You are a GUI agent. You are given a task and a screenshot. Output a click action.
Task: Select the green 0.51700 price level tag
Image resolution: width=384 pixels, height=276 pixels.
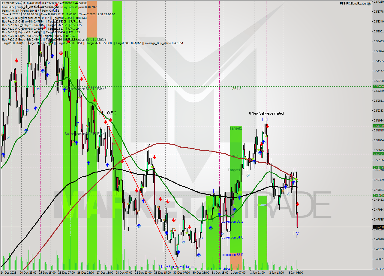click(378, 126)
